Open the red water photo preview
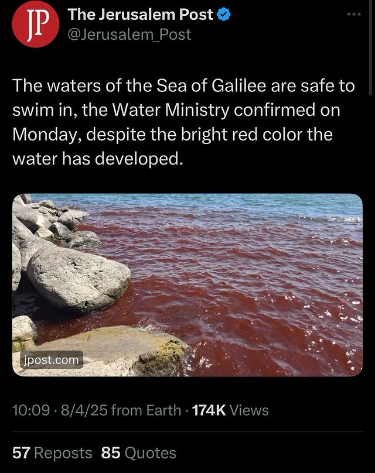 coord(187,285)
